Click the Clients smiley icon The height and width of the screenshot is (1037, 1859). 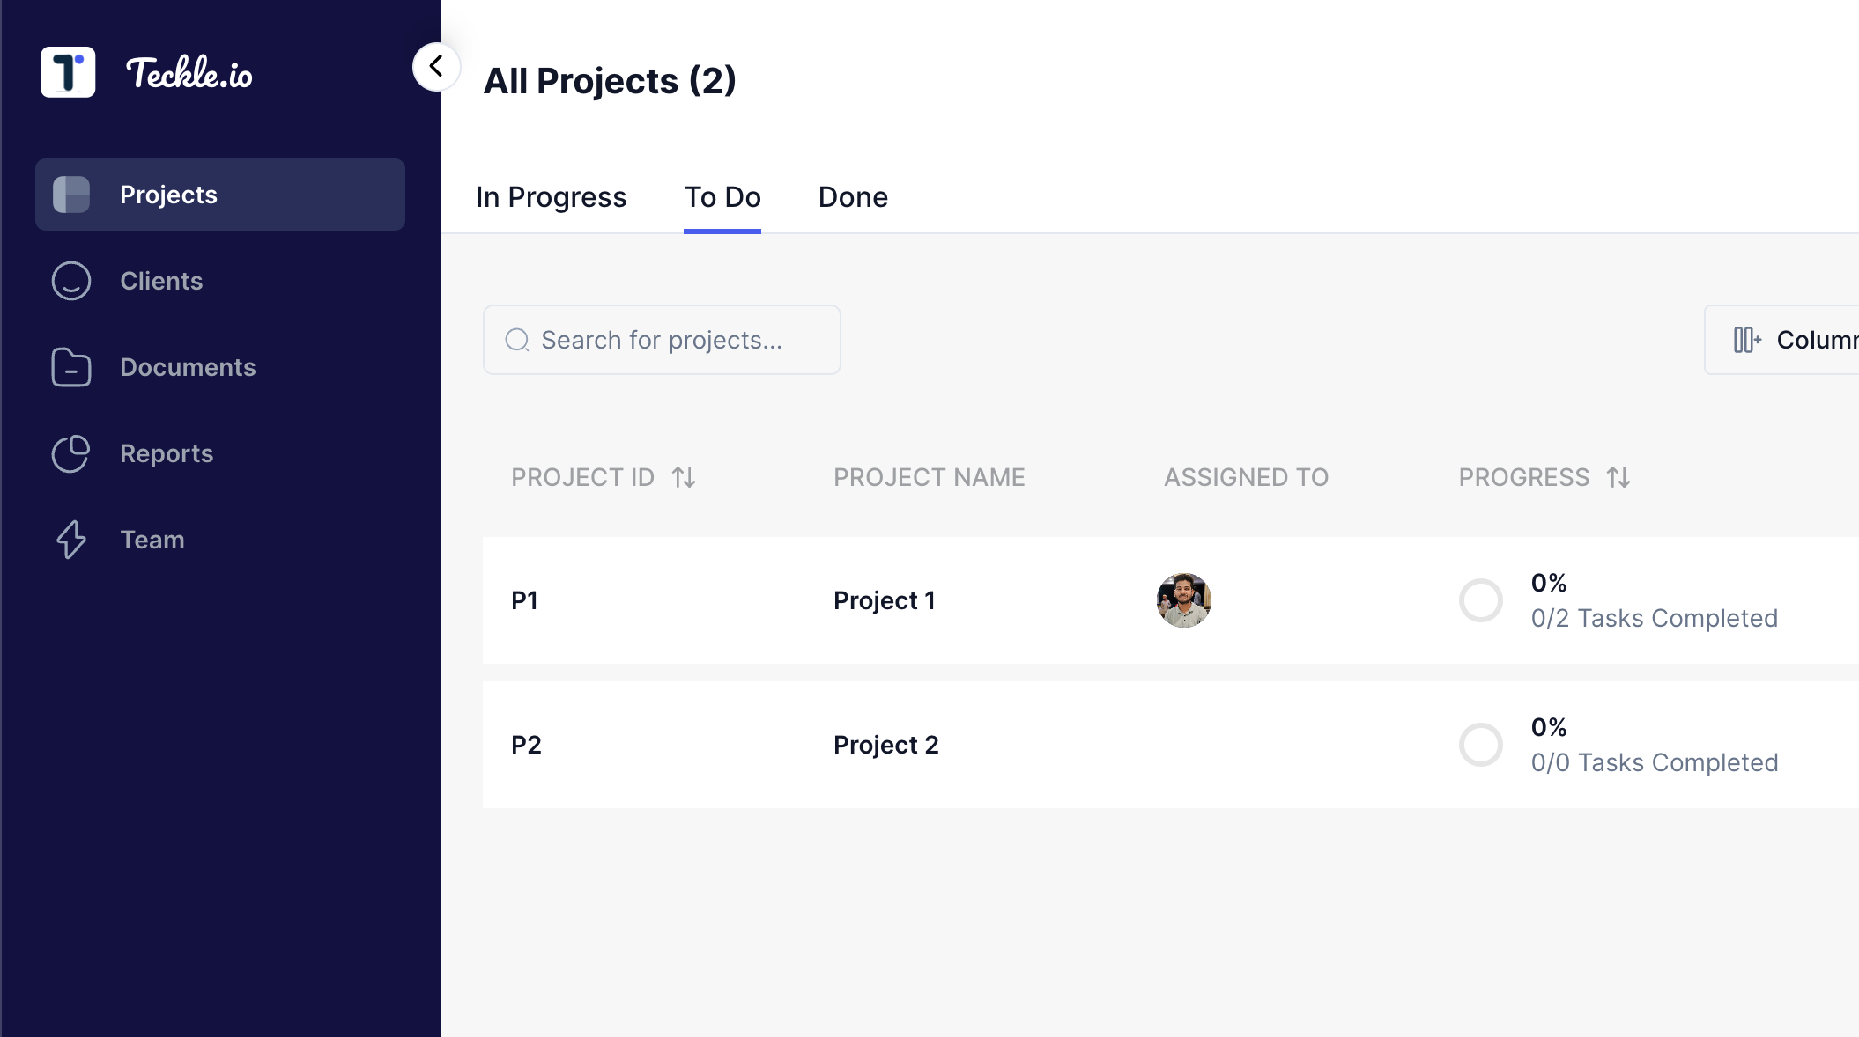(x=71, y=281)
